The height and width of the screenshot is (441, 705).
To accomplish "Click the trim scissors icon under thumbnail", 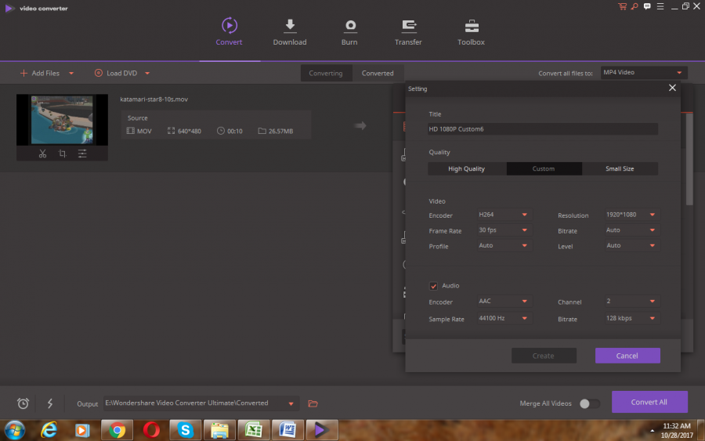I will (42, 154).
